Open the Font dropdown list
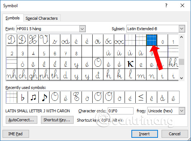The width and height of the screenshot is (191, 141). pyautogui.click(x=82, y=29)
